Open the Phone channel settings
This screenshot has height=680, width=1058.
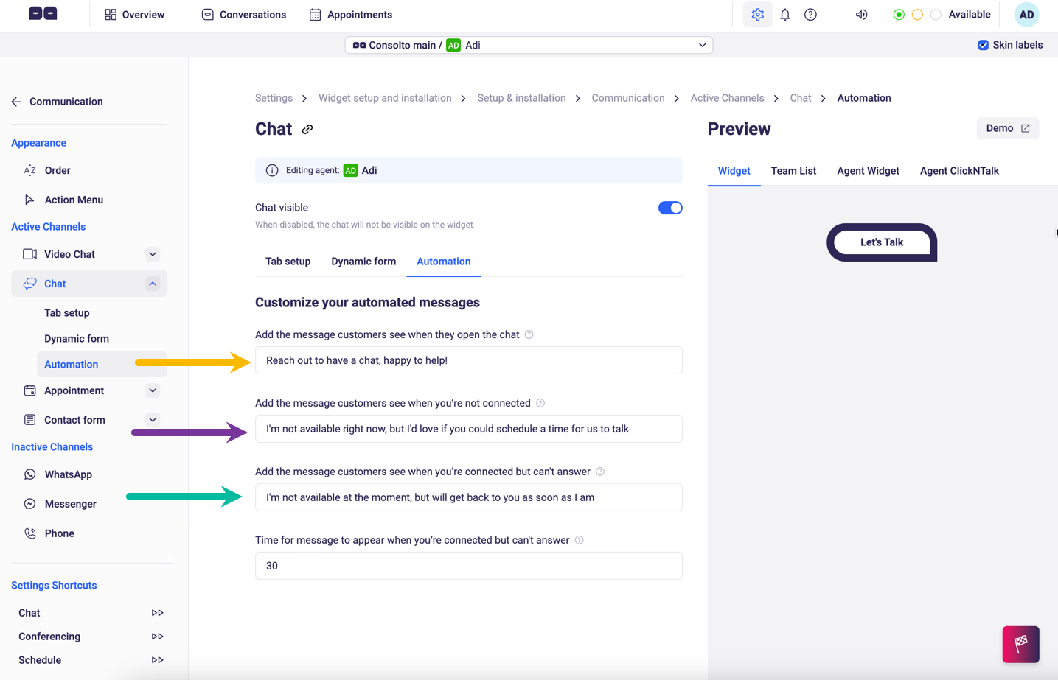tap(58, 533)
